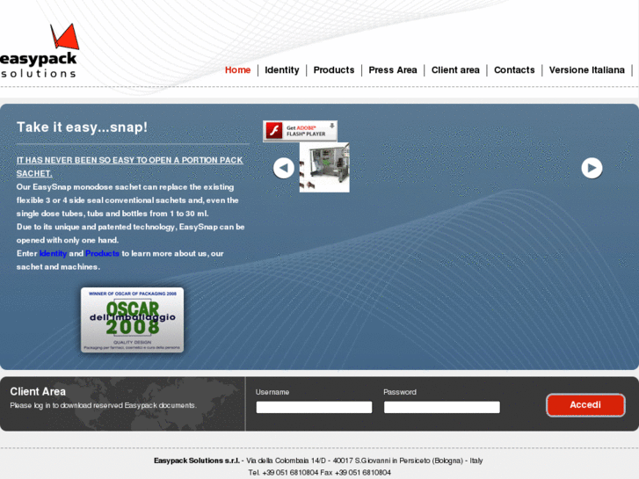Follow the blue Products link in text
Image resolution: width=639 pixels, height=479 pixels.
coord(102,254)
